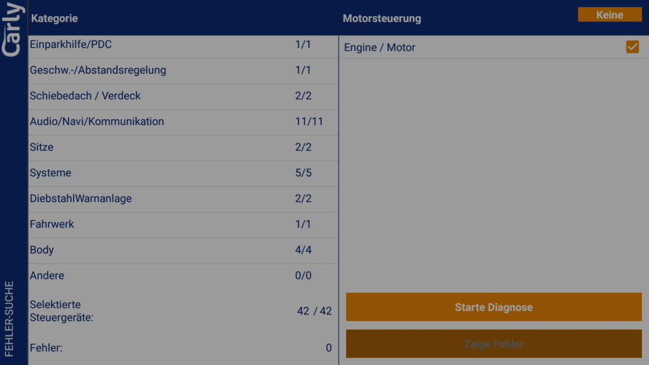Toggle the Engine / Motor checkbox
649x365 pixels.
tap(632, 47)
